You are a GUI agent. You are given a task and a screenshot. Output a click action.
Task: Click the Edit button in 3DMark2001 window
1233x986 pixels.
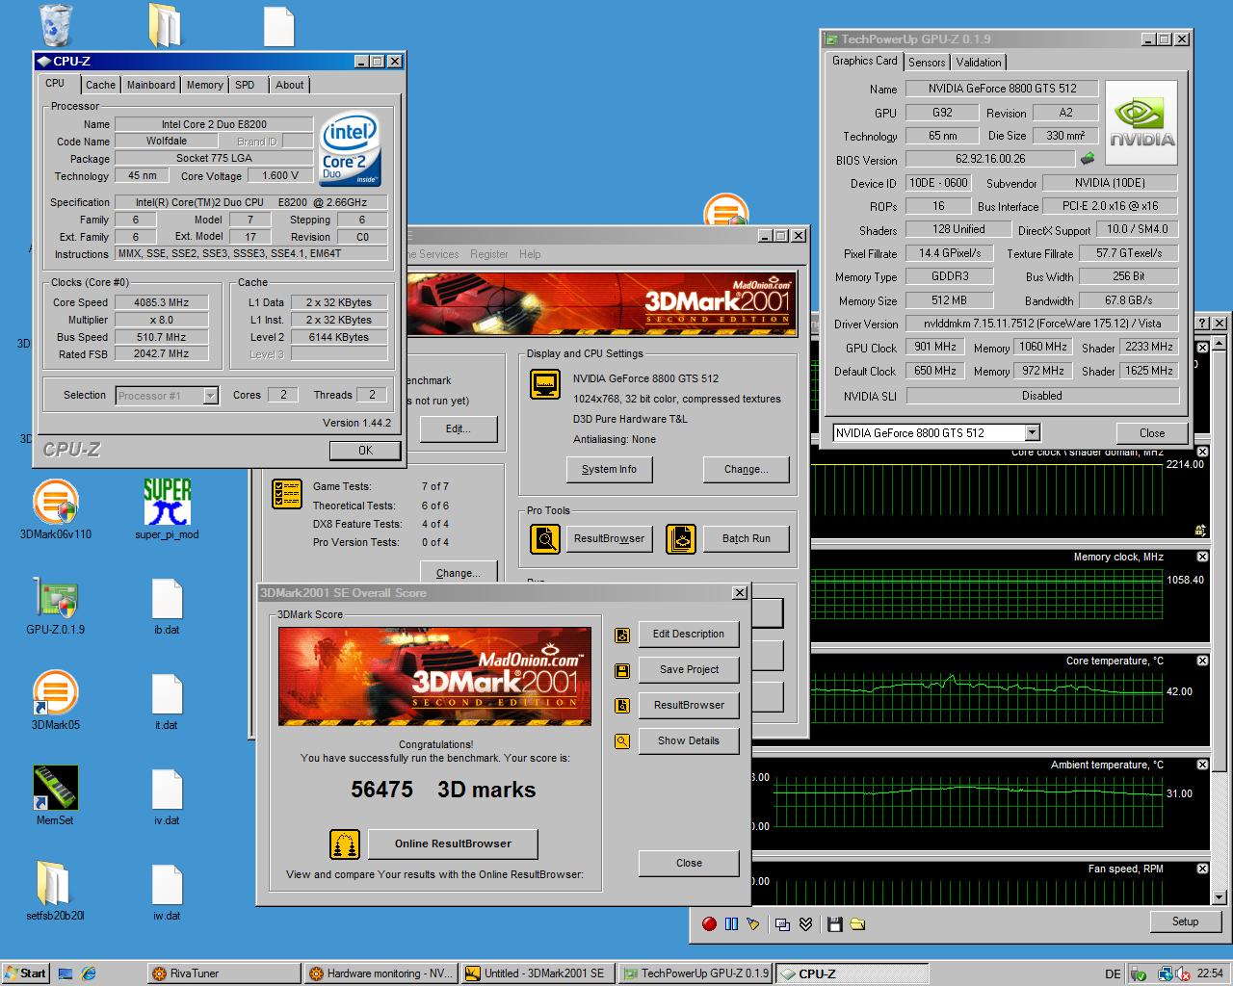(458, 428)
